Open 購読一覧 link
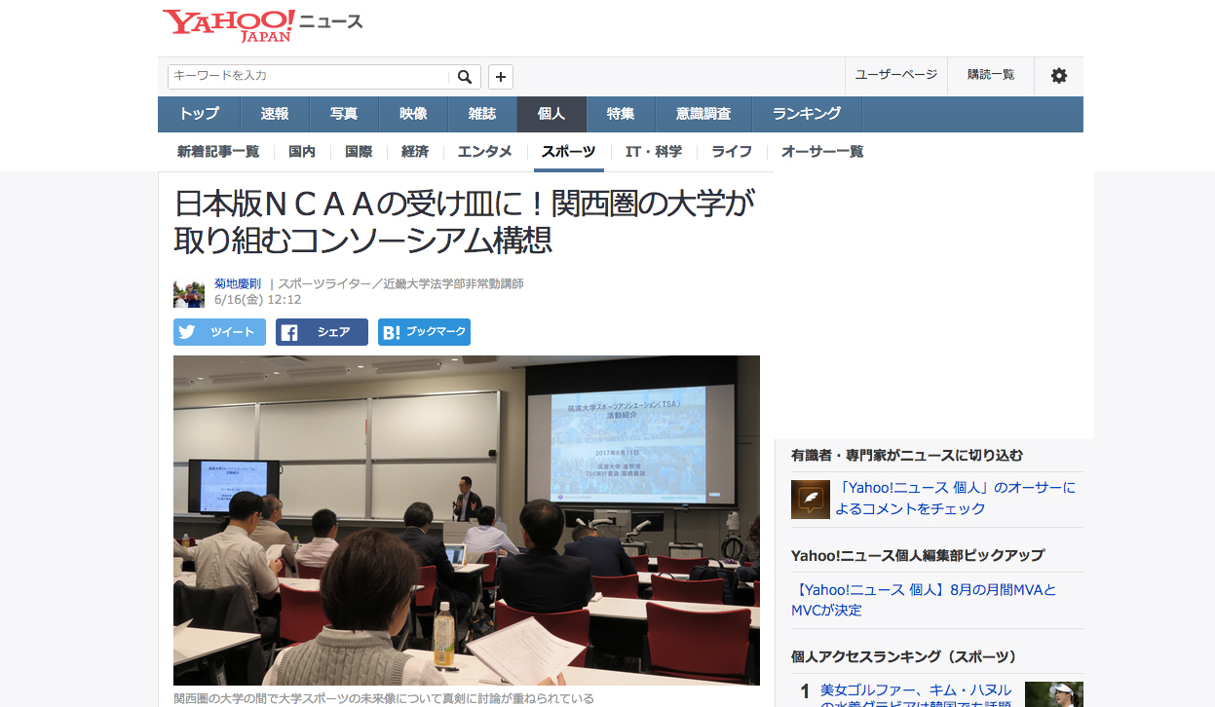The width and height of the screenshot is (1215, 707). pos(991,75)
